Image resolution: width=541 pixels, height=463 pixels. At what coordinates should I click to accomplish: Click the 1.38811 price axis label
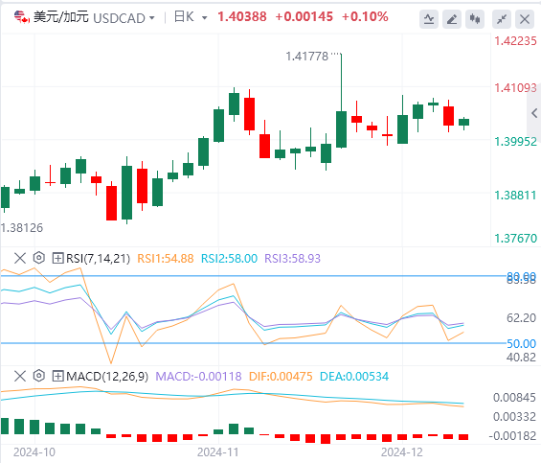click(x=515, y=196)
